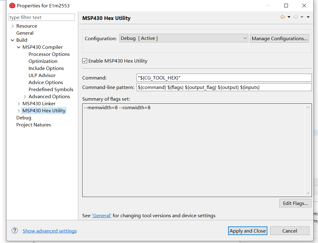
Task: Open ULP Advisor page
Action: 42,75
